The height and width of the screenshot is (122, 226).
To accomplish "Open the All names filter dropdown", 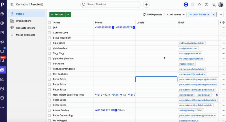I will pyautogui.click(x=176, y=14).
